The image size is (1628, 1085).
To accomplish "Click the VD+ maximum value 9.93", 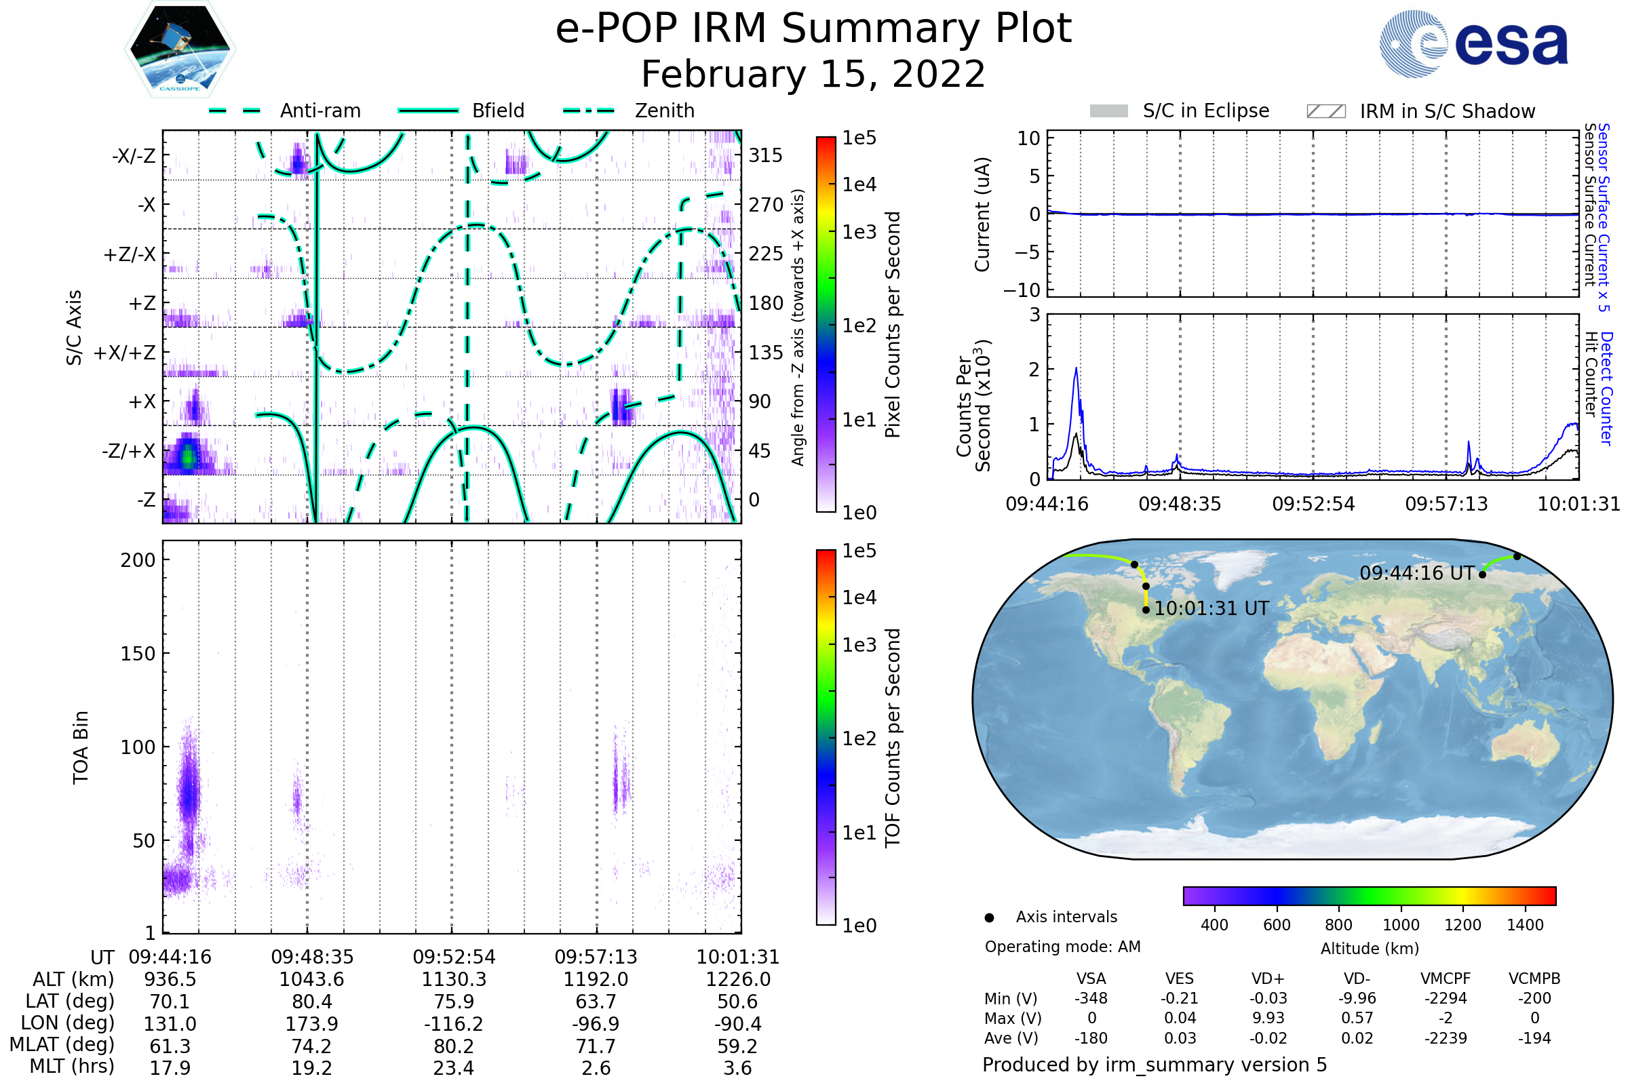I will 1268,1018.
